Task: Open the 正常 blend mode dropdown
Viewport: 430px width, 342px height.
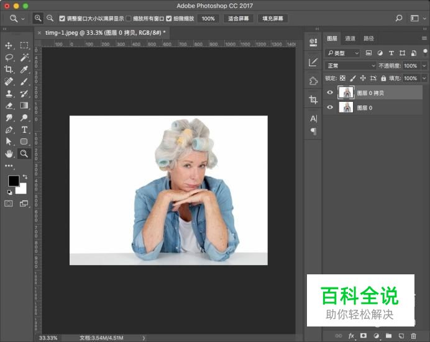Action: [x=350, y=66]
